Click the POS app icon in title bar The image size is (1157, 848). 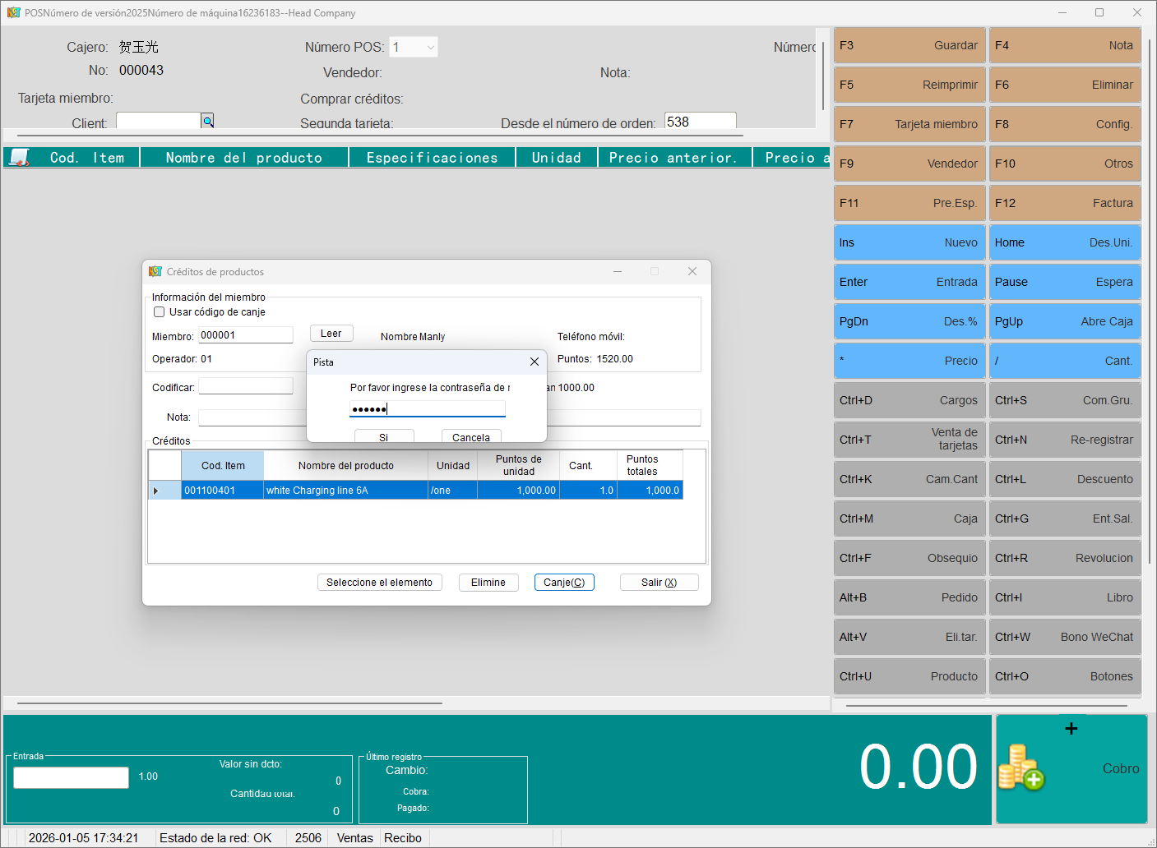[13, 13]
